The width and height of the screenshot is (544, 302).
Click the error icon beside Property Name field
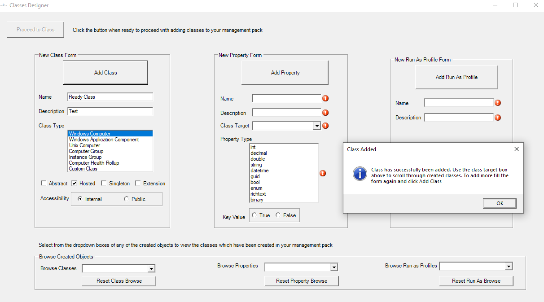325,98
